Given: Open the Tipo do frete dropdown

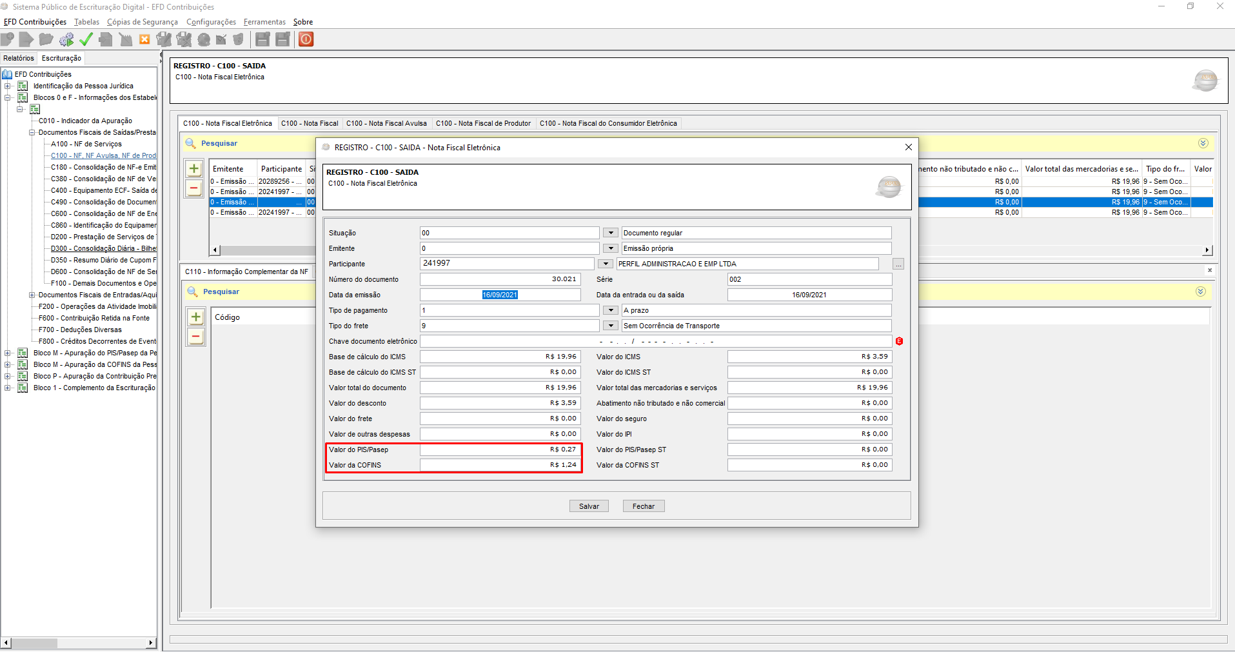Looking at the screenshot, I should (610, 326).
